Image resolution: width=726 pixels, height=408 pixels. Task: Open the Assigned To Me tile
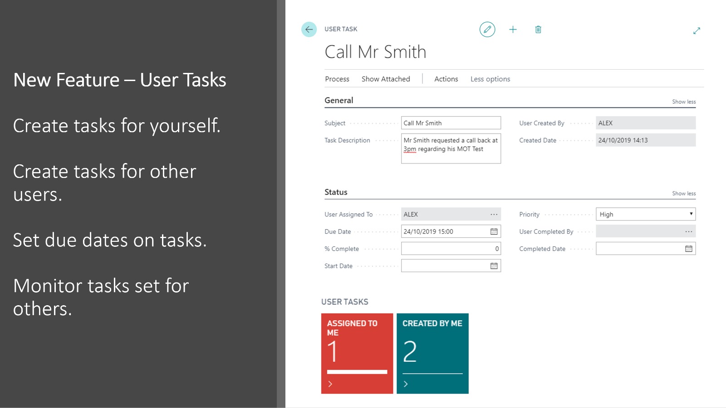tap(357, 353)
